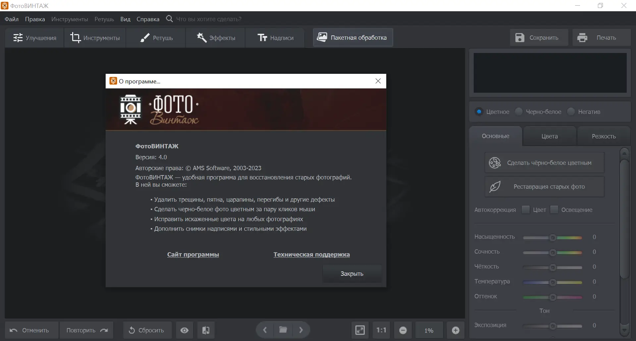Switch to the Резкость tab
636x341 pixels.
[x=604, y=136]
